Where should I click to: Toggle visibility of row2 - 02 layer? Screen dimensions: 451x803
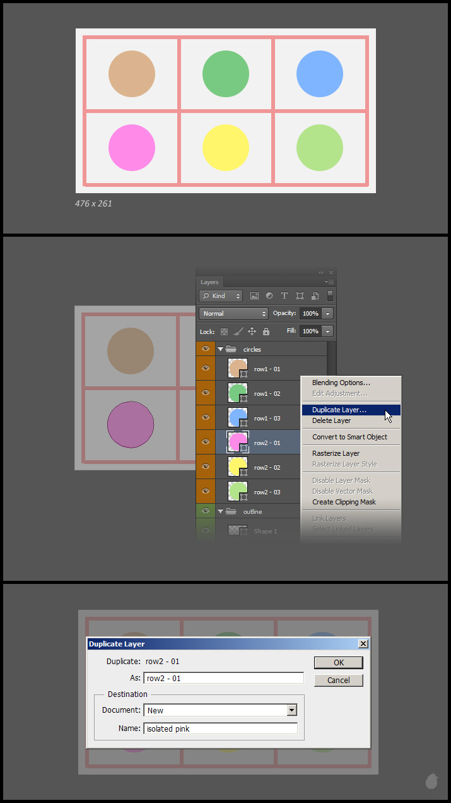(205, 467)
